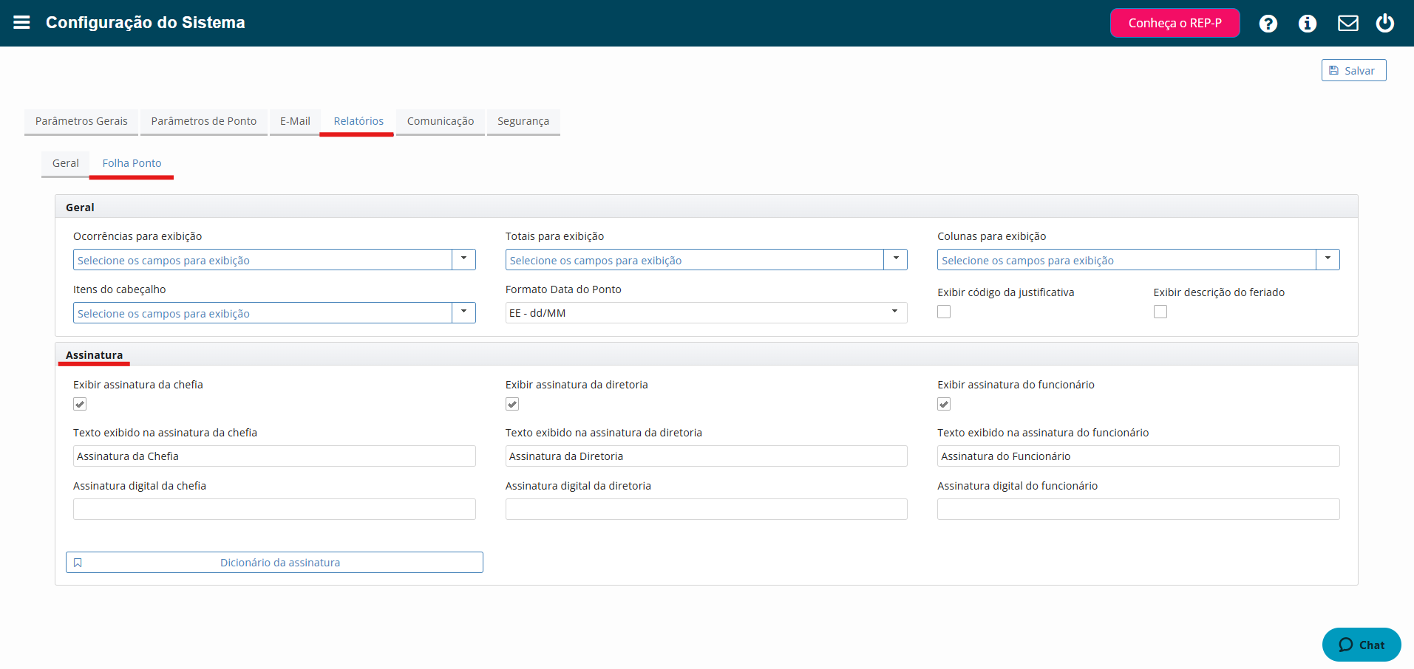The height and width of the screenshot is (669, 1414).
Task: Toggle Exibir assinatura da diretoria checkbox
Action: (x=512, y=404)
